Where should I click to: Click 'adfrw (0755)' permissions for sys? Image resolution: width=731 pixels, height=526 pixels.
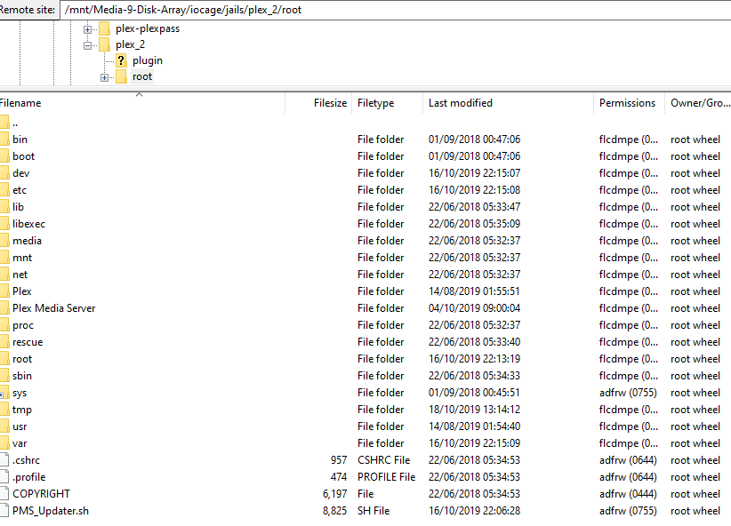[x=628, y=393]
